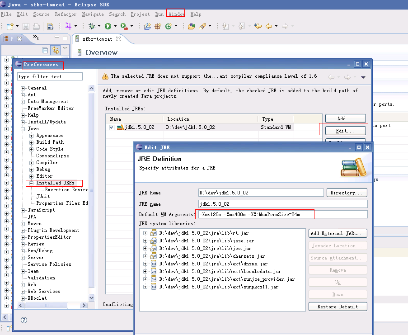The height and width of the screenshot is (335, 408).
Task: Open the Window menu
Action: coord(176,14)
